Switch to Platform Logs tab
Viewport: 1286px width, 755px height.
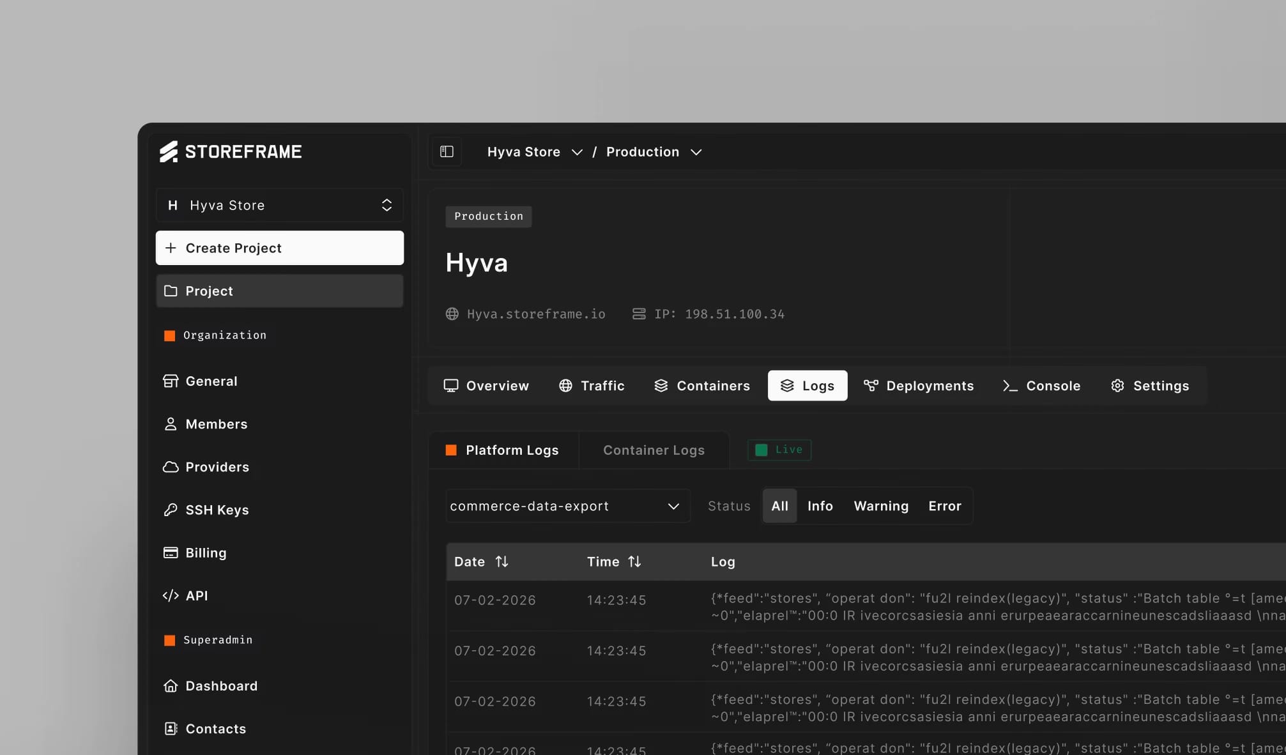tap(503, 450)
